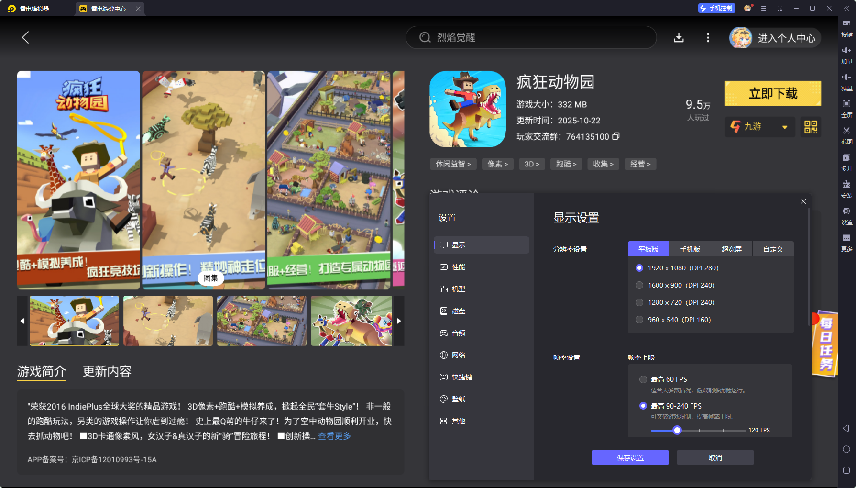Select 1600 x 900 (DPI 240) resolution

(676, 285)
